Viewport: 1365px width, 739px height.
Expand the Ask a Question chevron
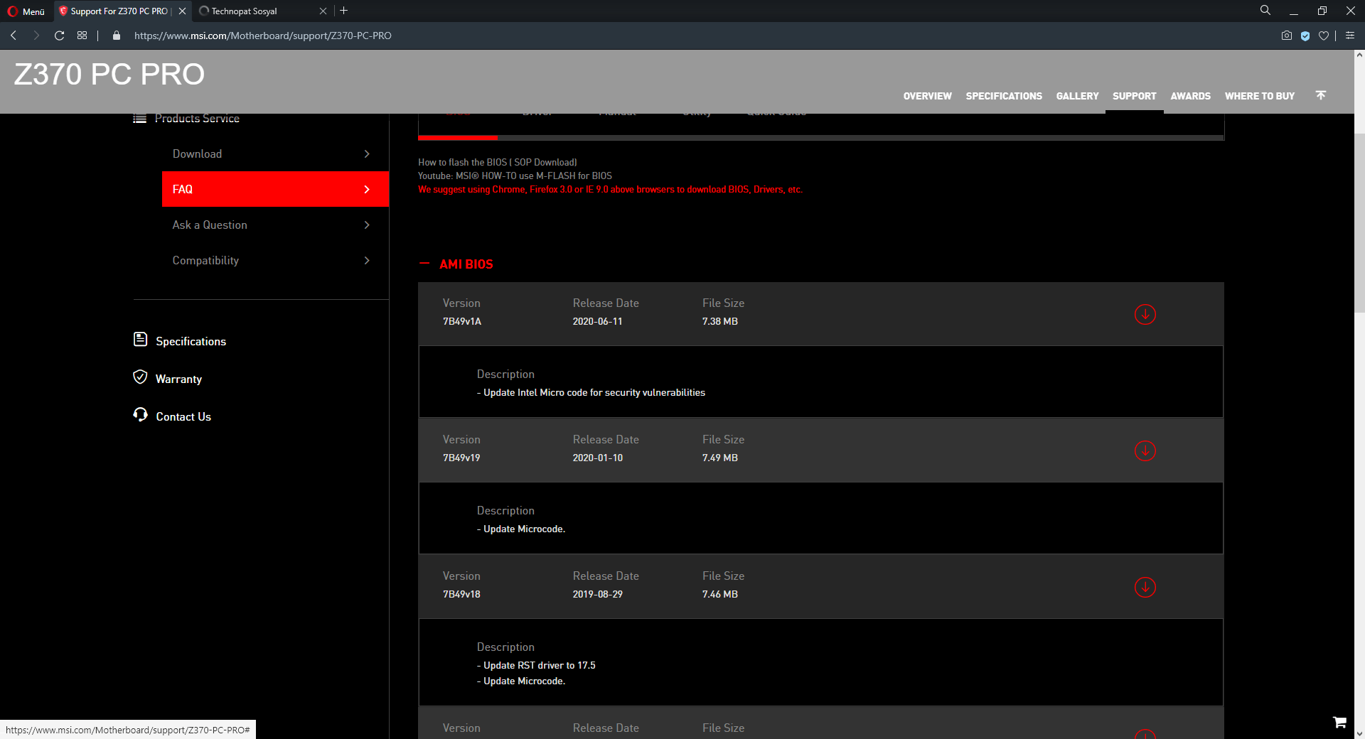click(x=367, y=225)
